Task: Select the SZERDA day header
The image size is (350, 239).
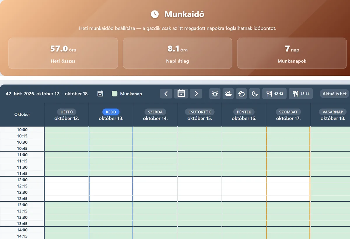Action: (155, 112)
